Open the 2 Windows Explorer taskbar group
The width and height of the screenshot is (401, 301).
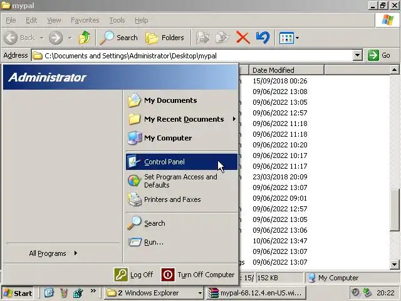click(x=154, y=293)
